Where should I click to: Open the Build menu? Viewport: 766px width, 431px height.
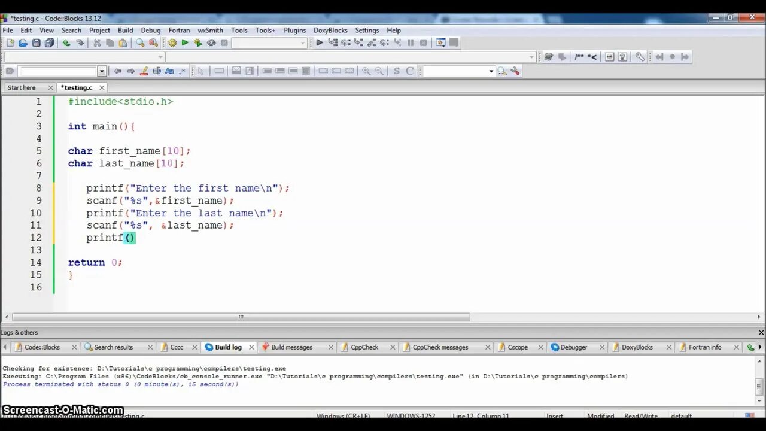pyautogui.click(x=126, y=30)
